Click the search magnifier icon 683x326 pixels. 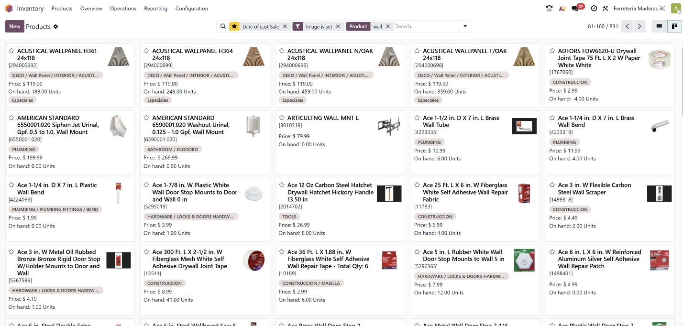point(223,27)
